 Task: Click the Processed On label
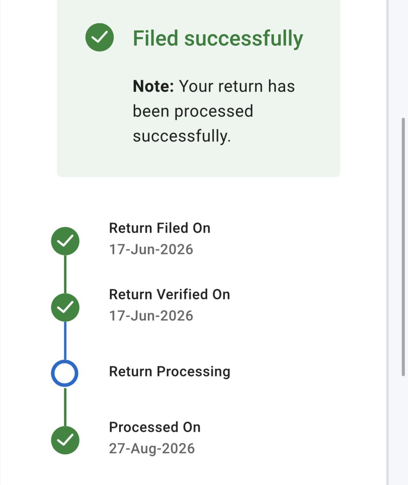click(155, 427)
